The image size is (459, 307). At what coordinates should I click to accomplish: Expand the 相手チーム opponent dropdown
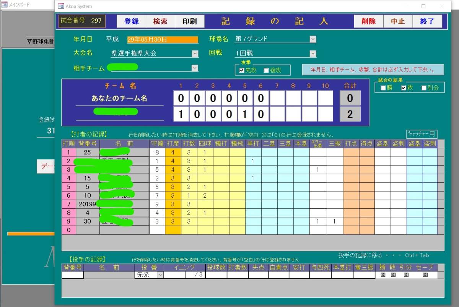pyautogui.click(x=195, y=68)
